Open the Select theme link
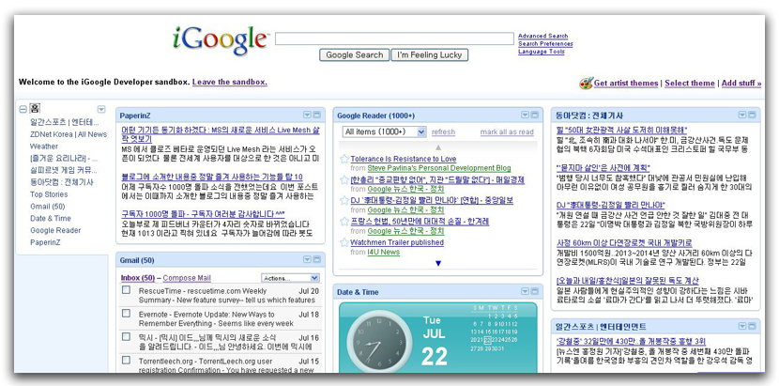 pos(690,83)
